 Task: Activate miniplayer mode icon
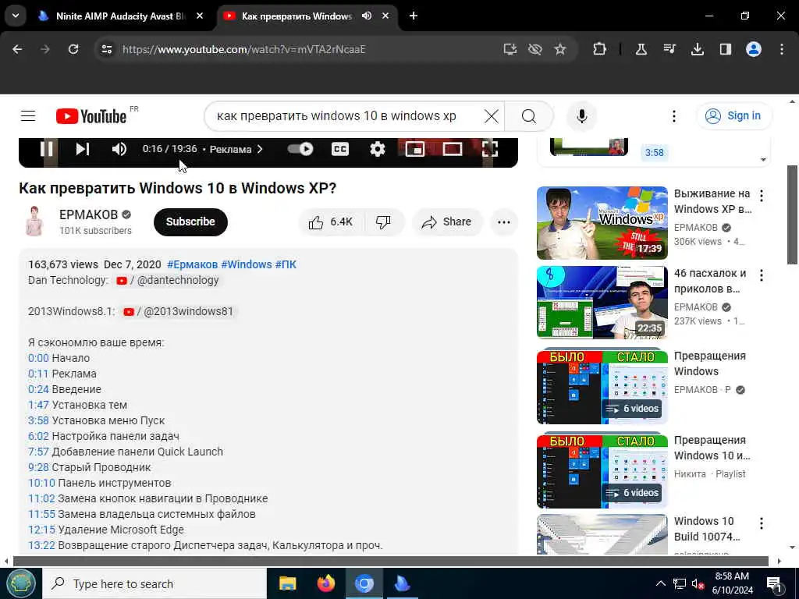pyautogui.click(x=415, y=149)
